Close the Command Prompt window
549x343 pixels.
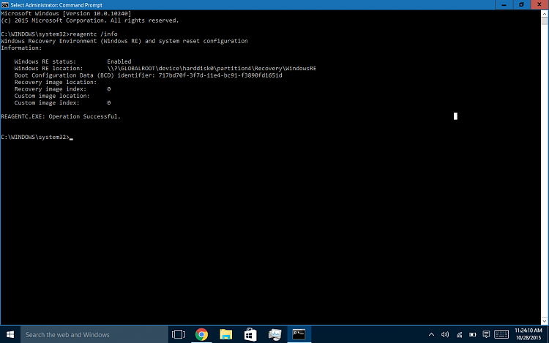[x=539, y=4]
